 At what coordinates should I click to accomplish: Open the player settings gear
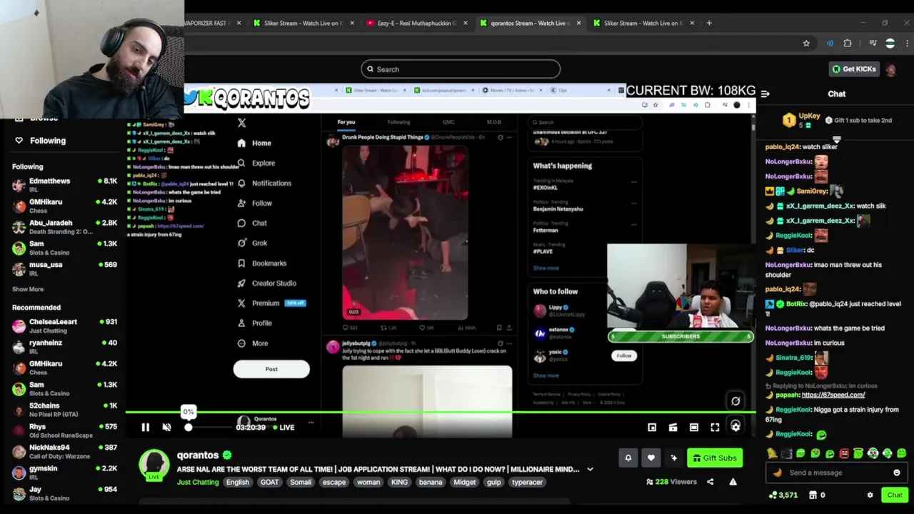coord(735,426)
